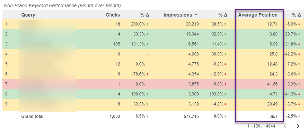Viewport: 307px width, 132px height.
Task: Click the green arrow beside 103.0%
Action: pyautogui.click(x=225, y=94)
